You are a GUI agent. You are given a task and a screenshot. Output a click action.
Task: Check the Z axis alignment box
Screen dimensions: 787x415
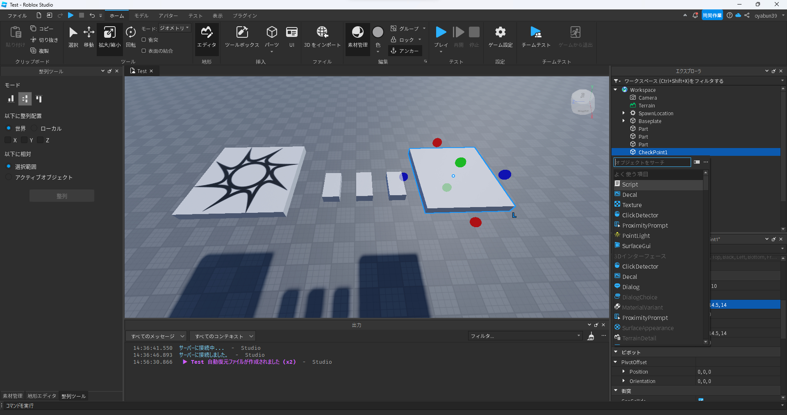pyautogui.click(x=40, y=140)
